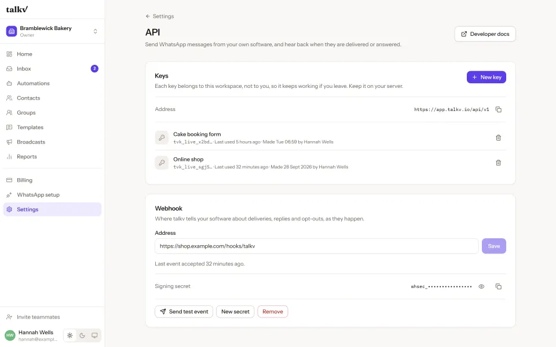
Task: Send test event to the webhook
Action: coord(184,312)
